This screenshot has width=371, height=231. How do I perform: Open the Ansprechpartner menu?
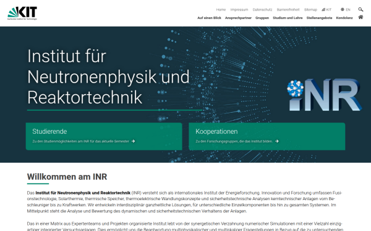click(x=238, y=18)
